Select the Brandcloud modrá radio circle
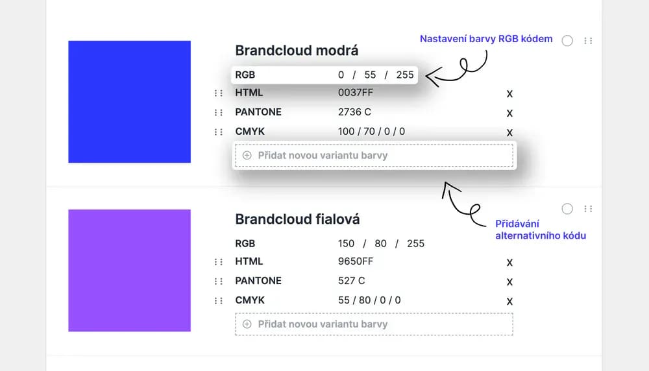 [x=567, y=40]
